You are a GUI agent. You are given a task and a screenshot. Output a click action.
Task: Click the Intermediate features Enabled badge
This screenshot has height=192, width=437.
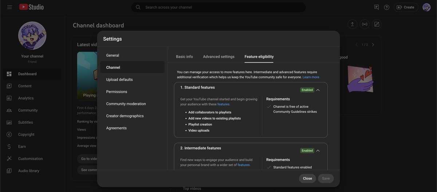click(307, 151)
